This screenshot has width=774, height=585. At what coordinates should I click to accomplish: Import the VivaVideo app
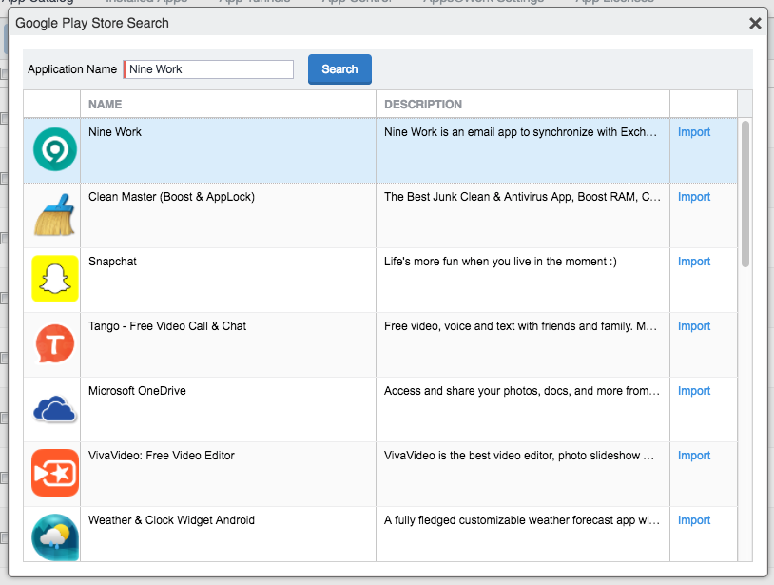tap(693, 455)
